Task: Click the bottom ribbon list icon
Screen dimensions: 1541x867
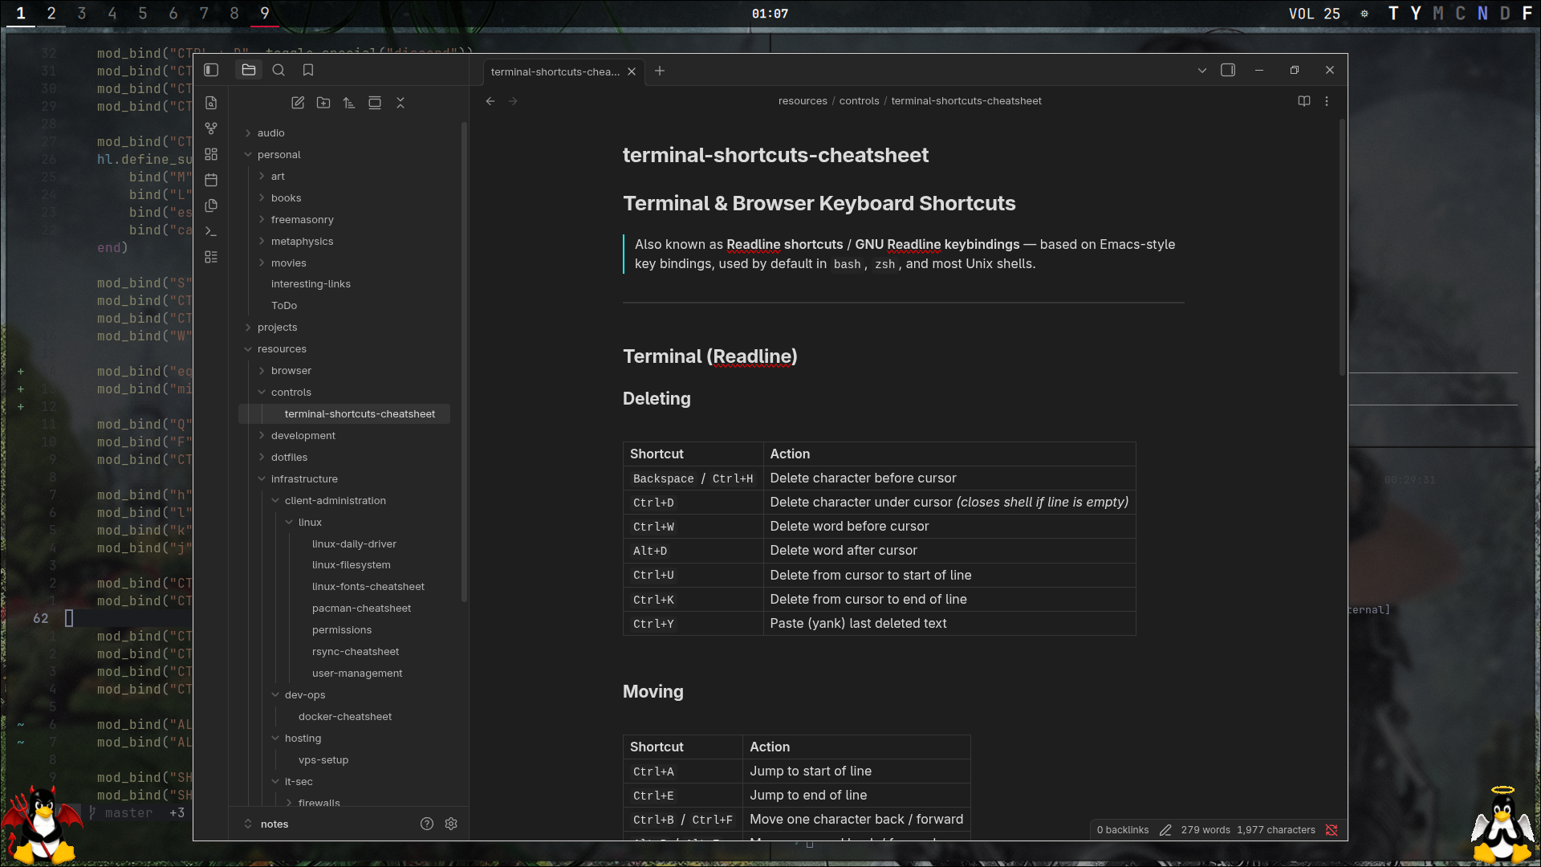Action: coord(211,257)
